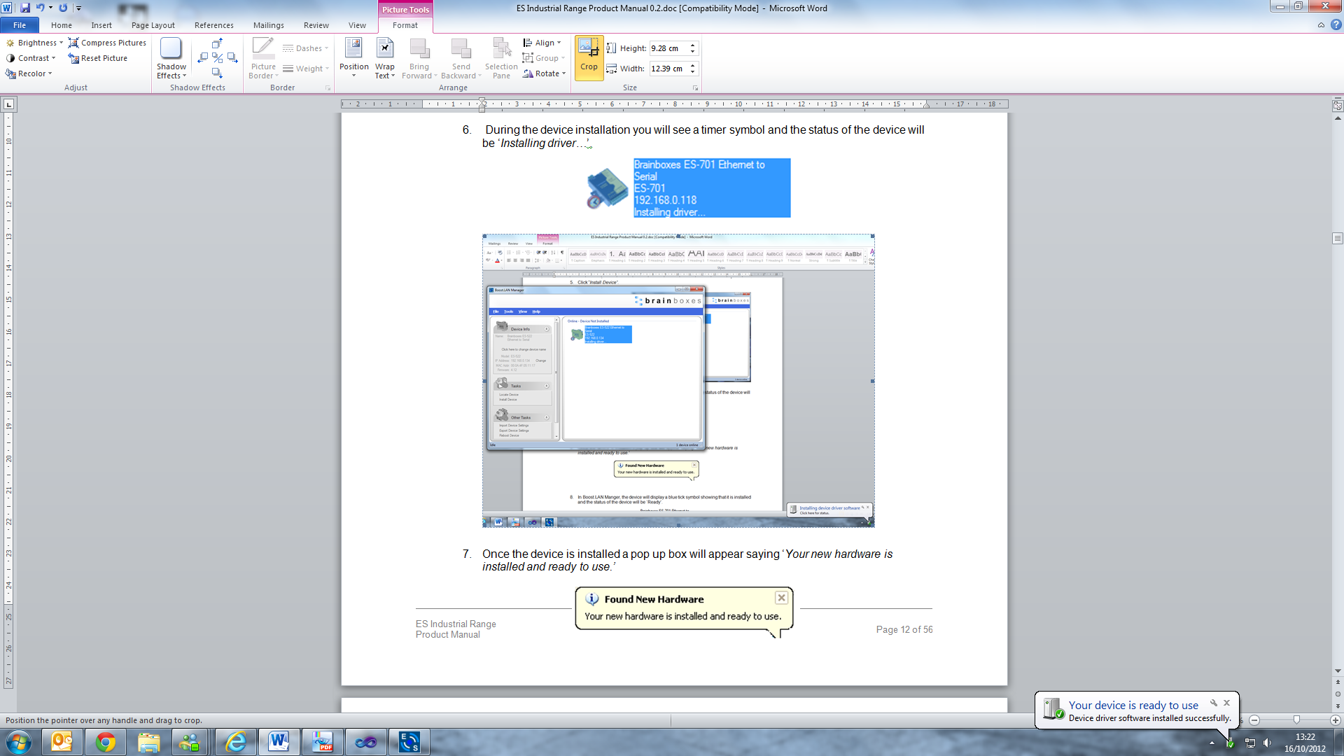Screen dimensions: 1344x756
Task: Switch to the Page Layout tab
Action: coord(153,25)
